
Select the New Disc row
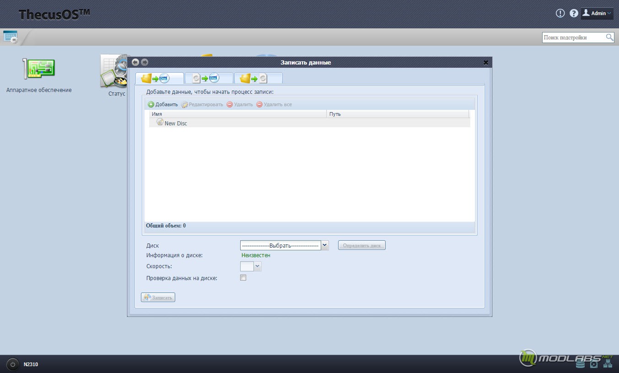tap(309, 123)
